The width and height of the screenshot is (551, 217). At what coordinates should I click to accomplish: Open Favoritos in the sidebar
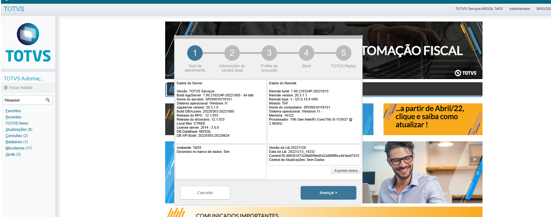[x=13, y=111]
